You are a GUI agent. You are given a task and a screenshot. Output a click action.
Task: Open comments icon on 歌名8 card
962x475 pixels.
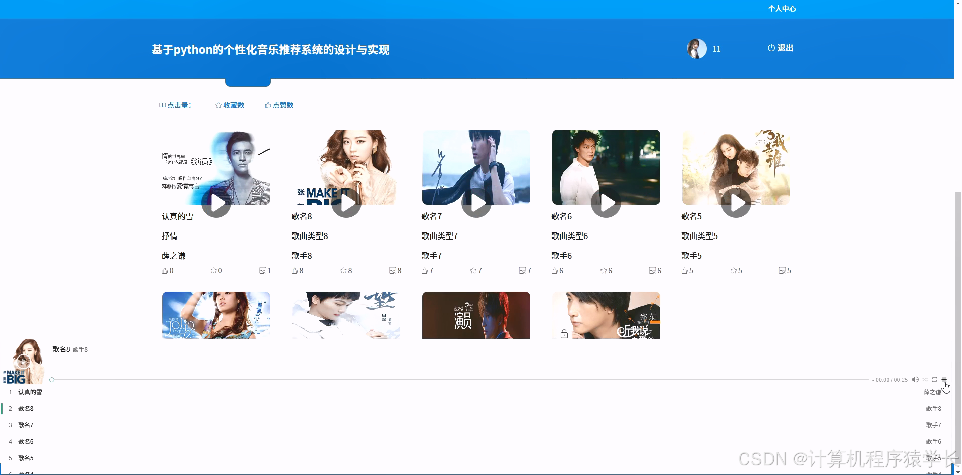tap(392, 271)
